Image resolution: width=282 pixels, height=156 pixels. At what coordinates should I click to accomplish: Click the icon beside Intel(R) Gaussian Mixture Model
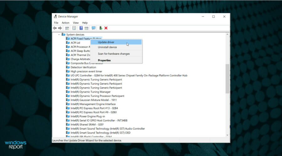click(x=68, y=100)
